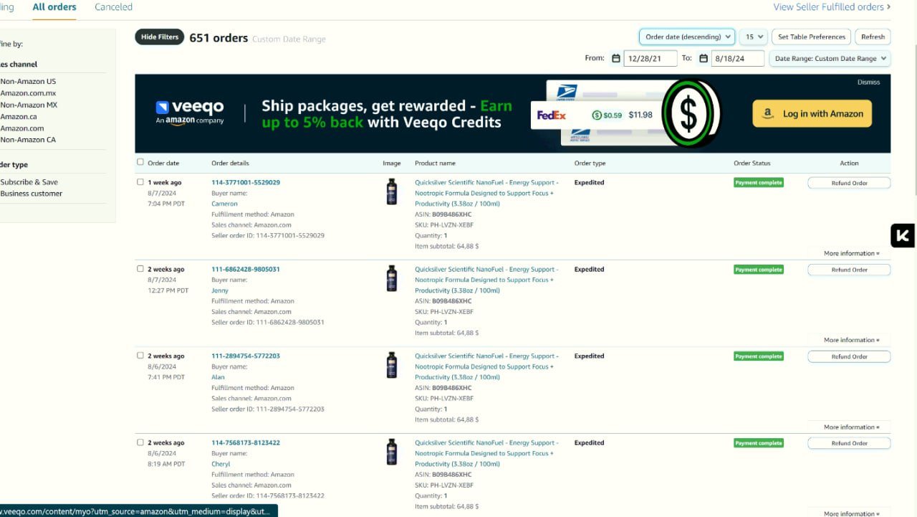This screenshot has height=517, width=917.
Task: Filter by Subscribe & Save order type
Action: coord(29,182)
